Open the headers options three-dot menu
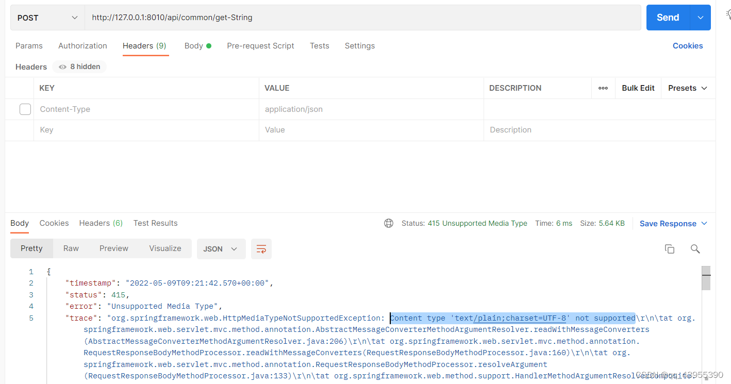 (x=603, y=88)
